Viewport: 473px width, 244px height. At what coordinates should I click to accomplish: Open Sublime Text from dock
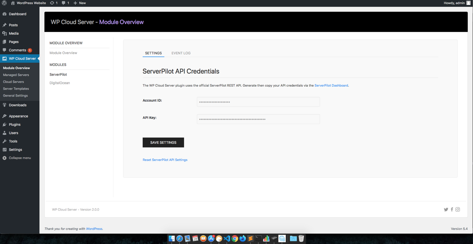coord(250,238)
